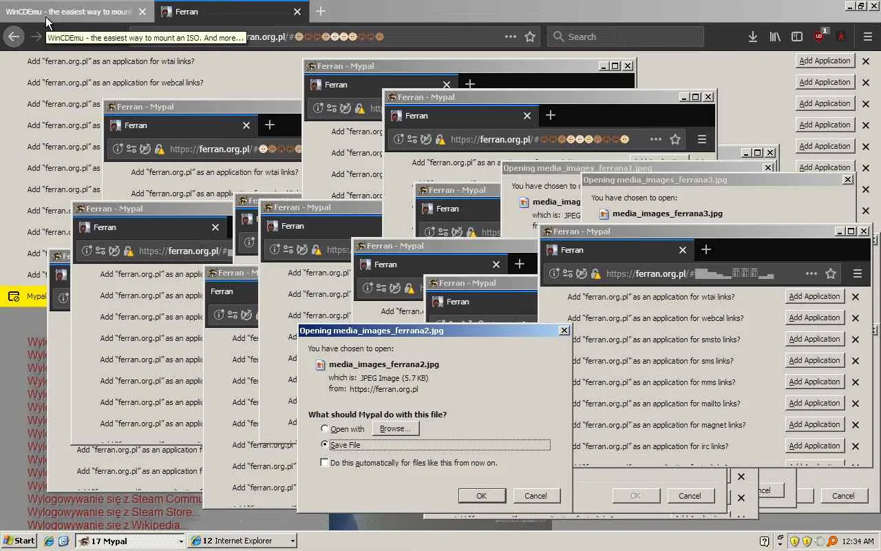Open hamburger menu in the magnet-links Ferran window
The image size is (881, 551).
(858, 273)
